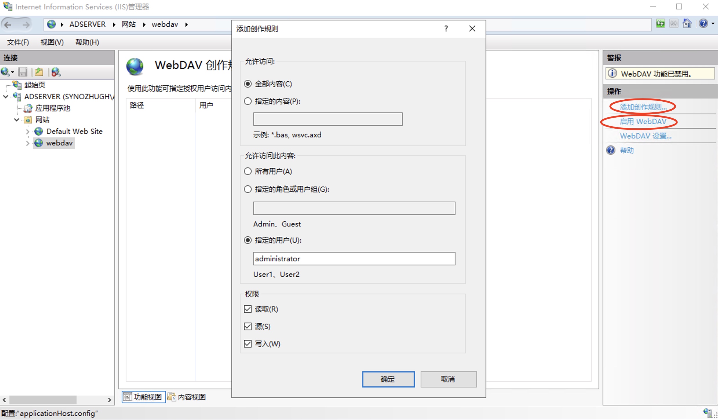
Task: Click the info icon in WebDAV alert
Action: [x=612, y=73]
